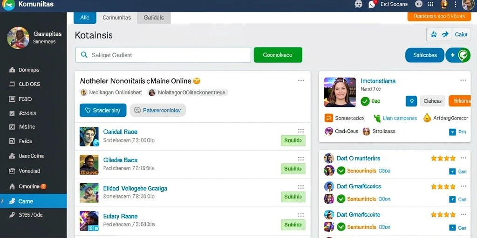Click the green Goomolnace button
477x238 pixels.
click(278, 55)
